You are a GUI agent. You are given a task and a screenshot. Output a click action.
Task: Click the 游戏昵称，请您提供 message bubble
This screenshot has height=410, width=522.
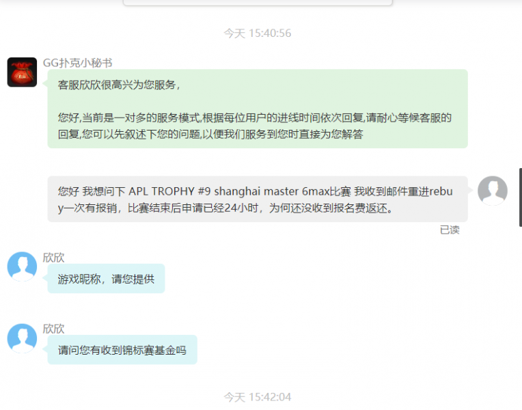point(106,279)
